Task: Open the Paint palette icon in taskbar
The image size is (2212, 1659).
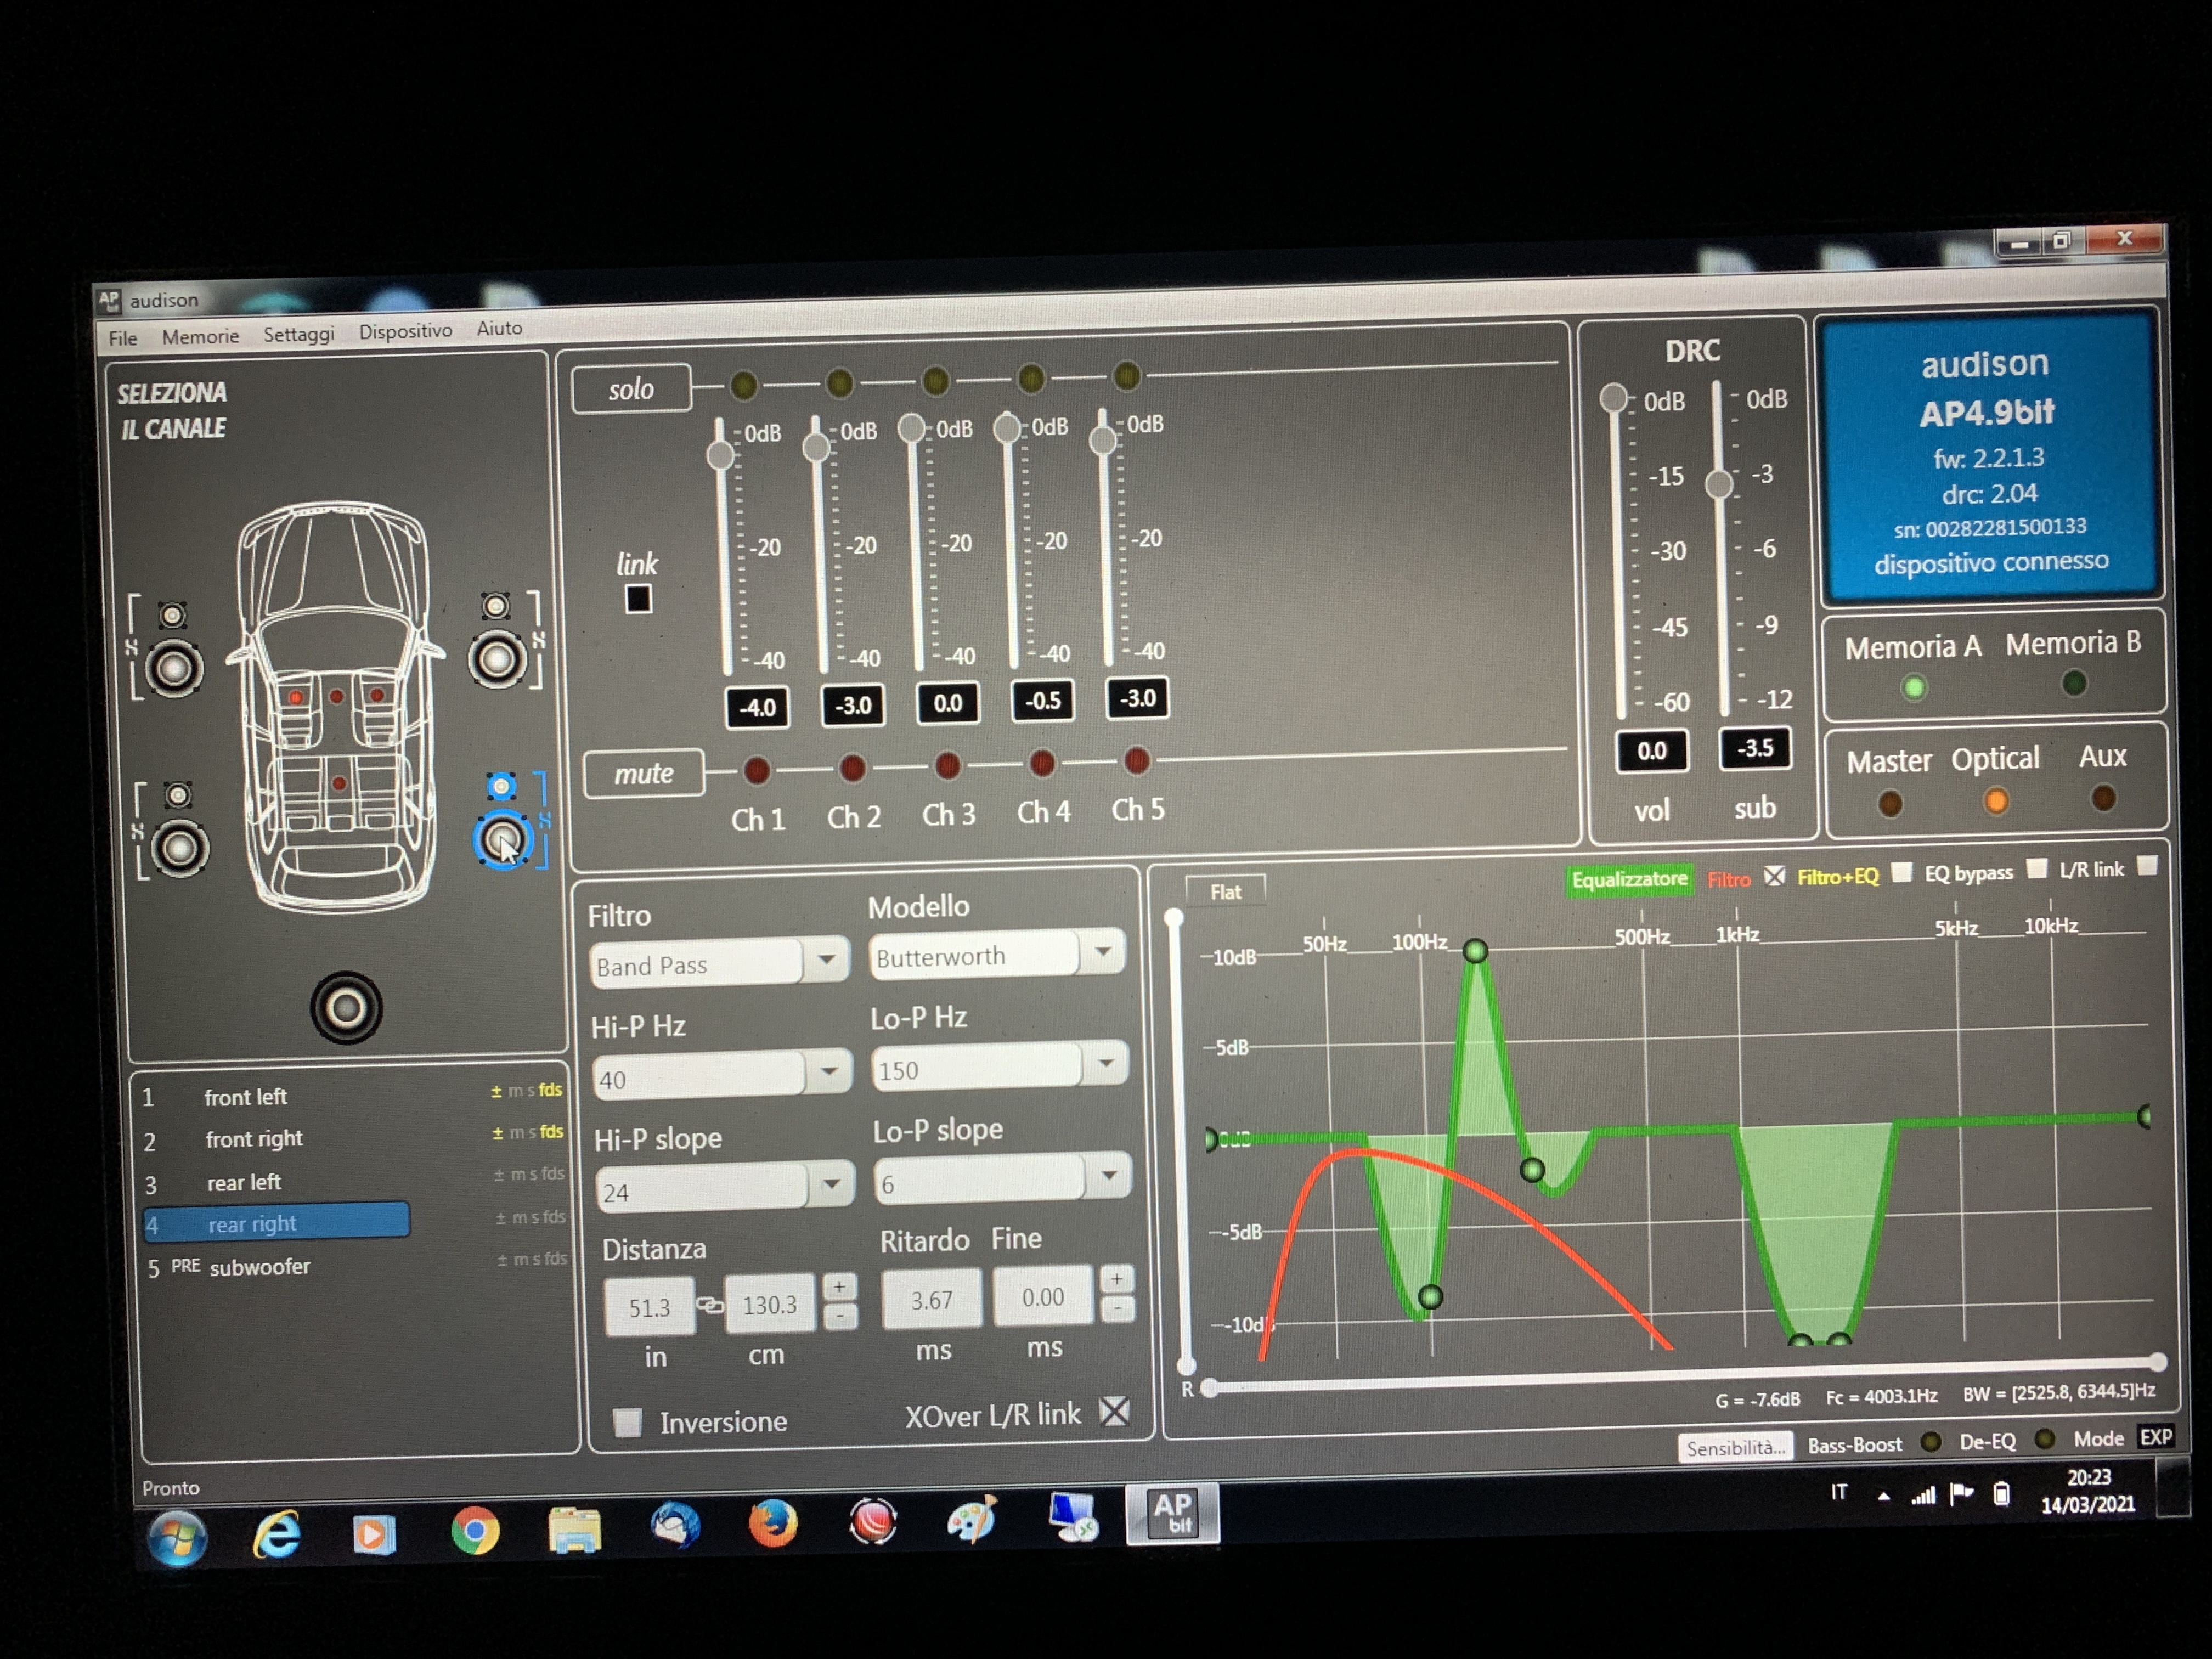Action: [x=972, y=1520]
